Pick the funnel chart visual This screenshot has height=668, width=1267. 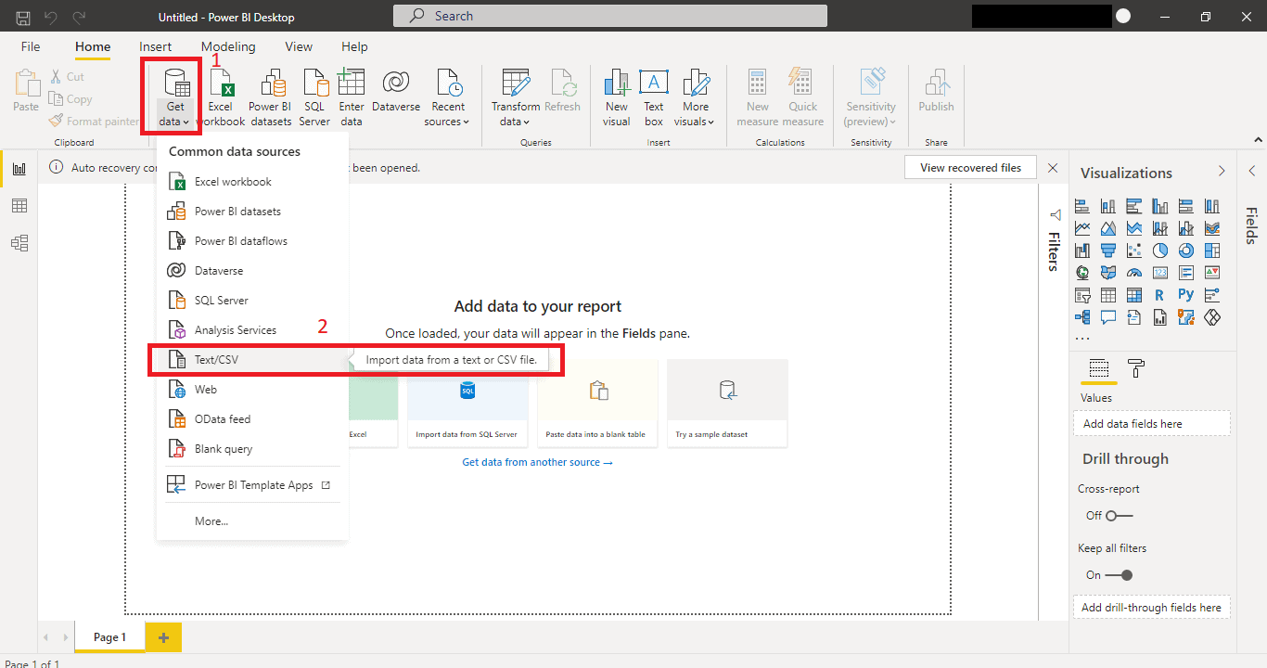1107,250
